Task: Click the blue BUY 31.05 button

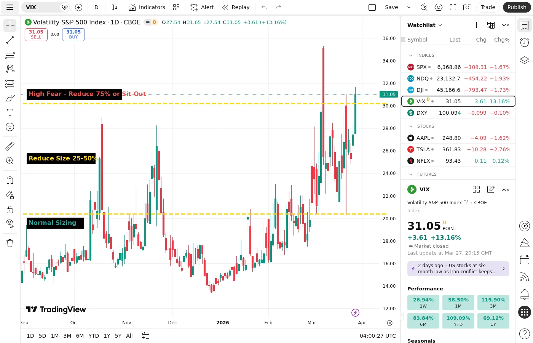Action: click(x=73, y=35)
